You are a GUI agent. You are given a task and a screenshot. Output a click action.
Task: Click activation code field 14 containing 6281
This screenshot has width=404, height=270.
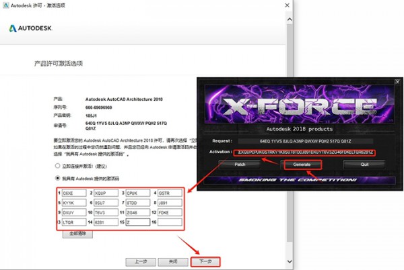[106, 222]
